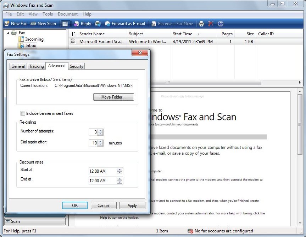Viewport: 306px width, 237px height.
Task: Switch to the Tracking tab
Action: [x=36, y=66]
